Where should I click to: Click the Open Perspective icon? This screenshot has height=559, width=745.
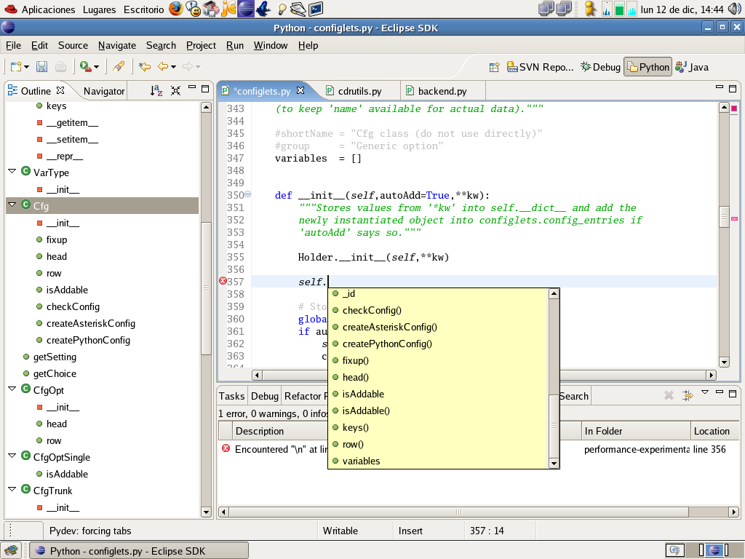(x=494, y=67)
